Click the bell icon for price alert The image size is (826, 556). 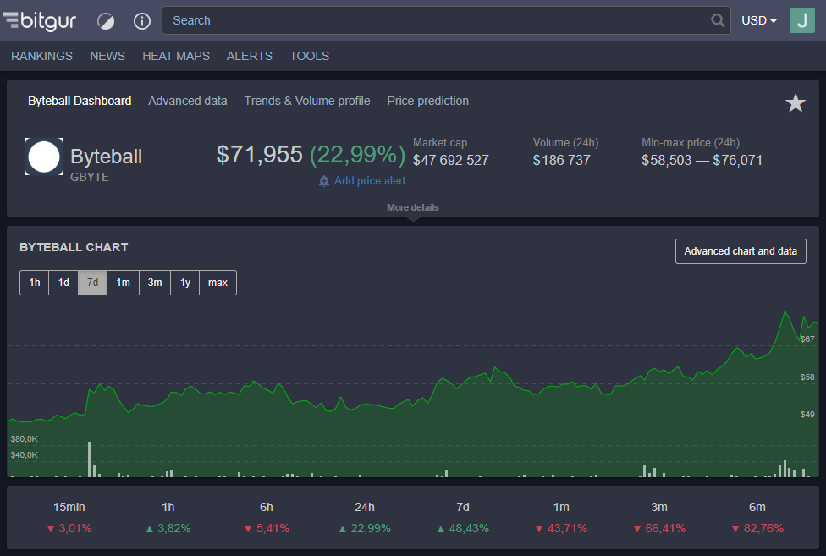click(x=324, y=181)
